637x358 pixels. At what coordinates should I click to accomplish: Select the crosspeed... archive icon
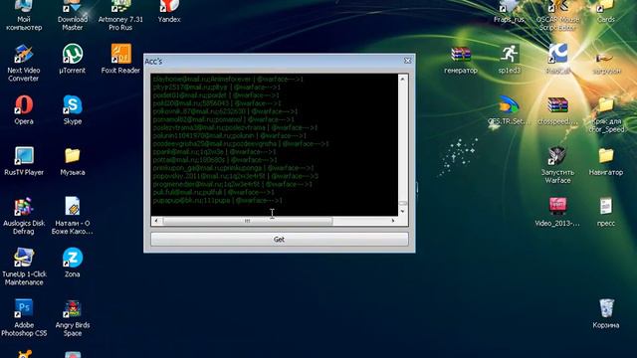(557, 110)
